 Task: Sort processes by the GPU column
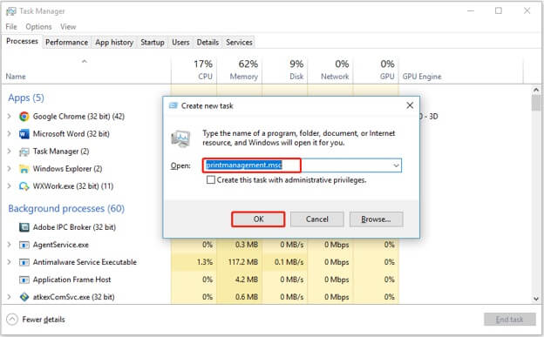376,71
